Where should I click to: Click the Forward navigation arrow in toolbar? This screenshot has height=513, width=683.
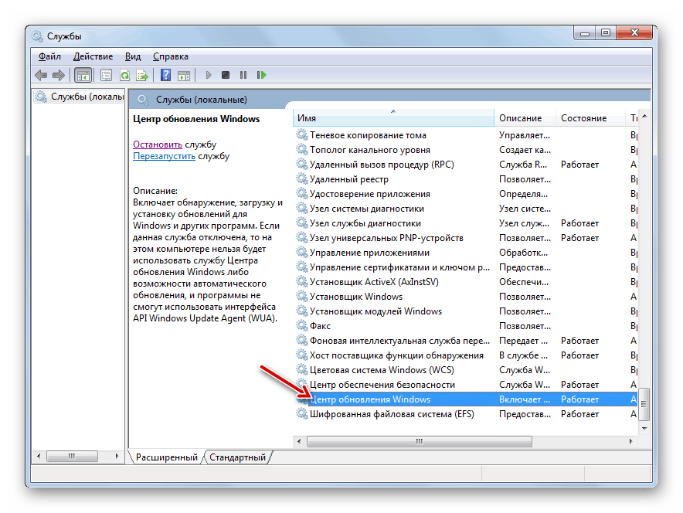tap(60, 75)
